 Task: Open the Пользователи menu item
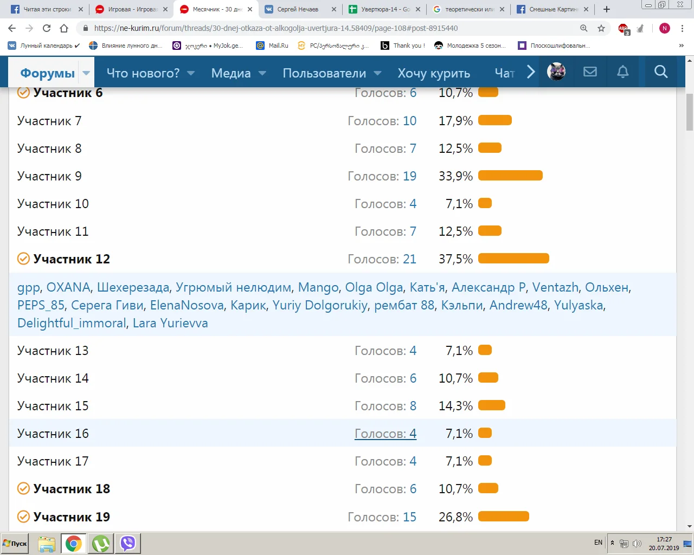coord(324,73)
